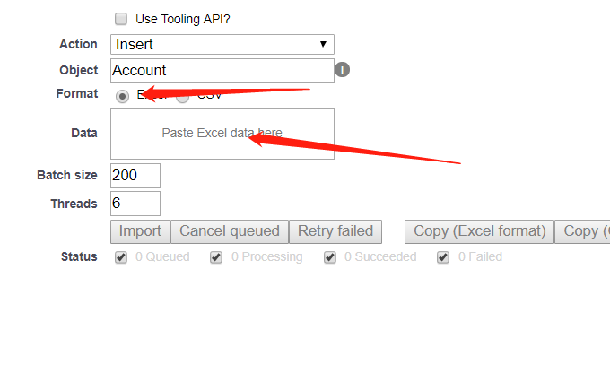Select the Excel format radio button
The image size is (610, 365).
pos(122,96)
